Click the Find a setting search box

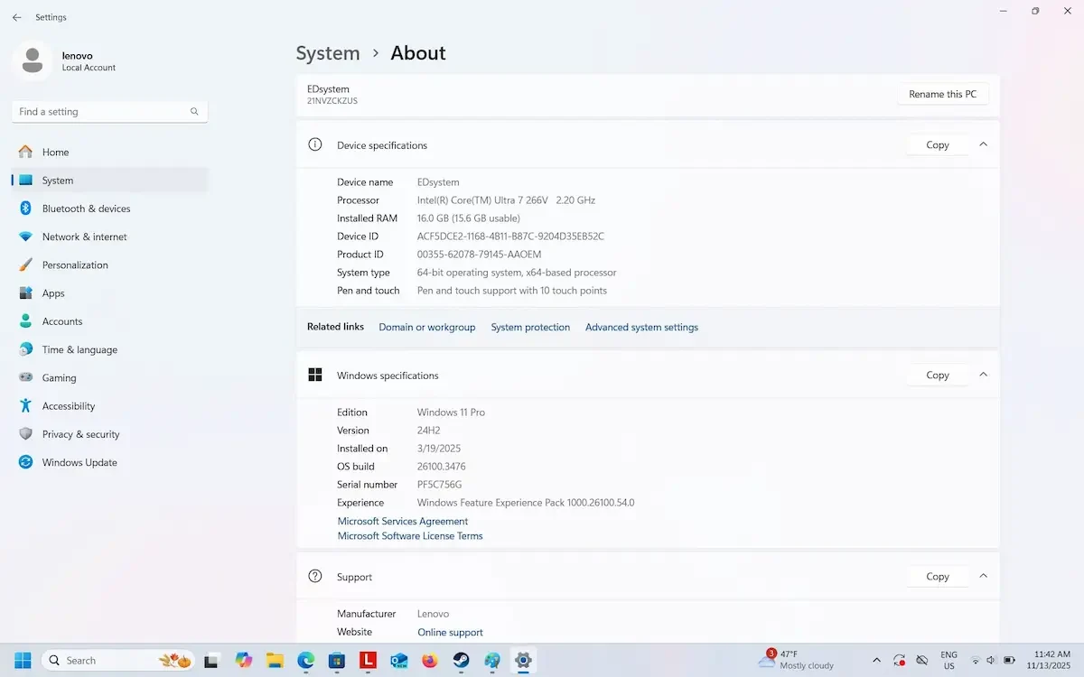click(109, 112)
